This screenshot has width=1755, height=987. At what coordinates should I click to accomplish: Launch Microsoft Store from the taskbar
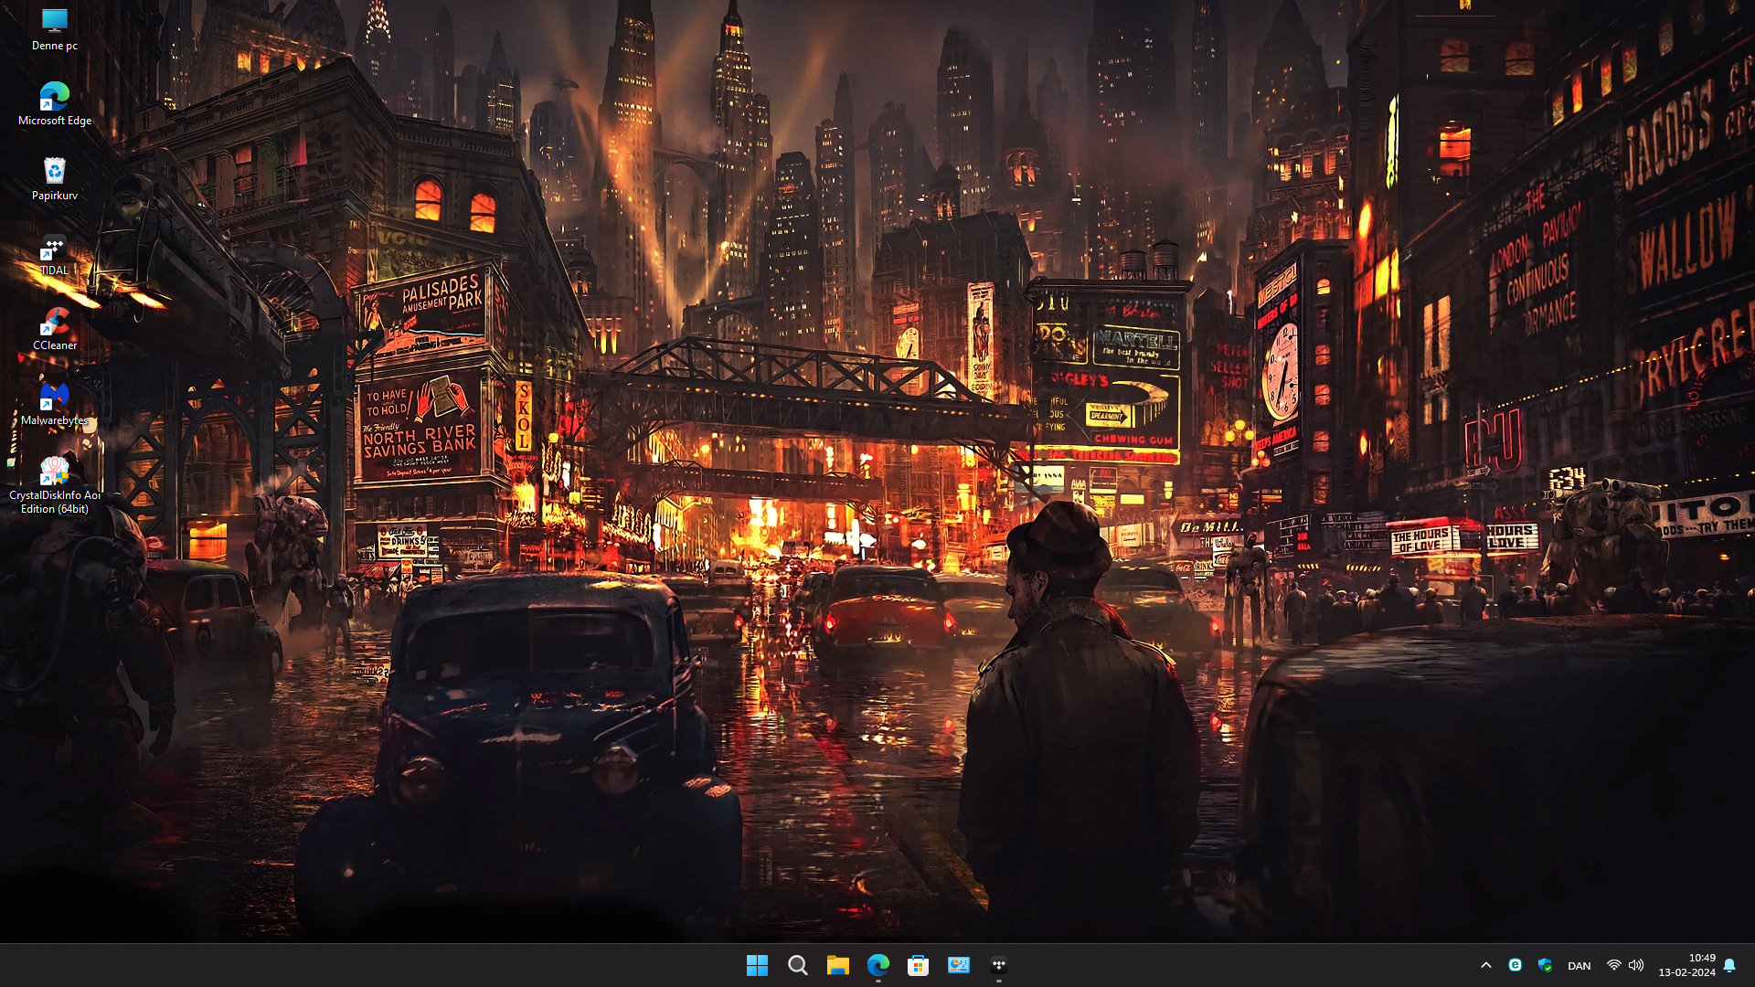918,965
